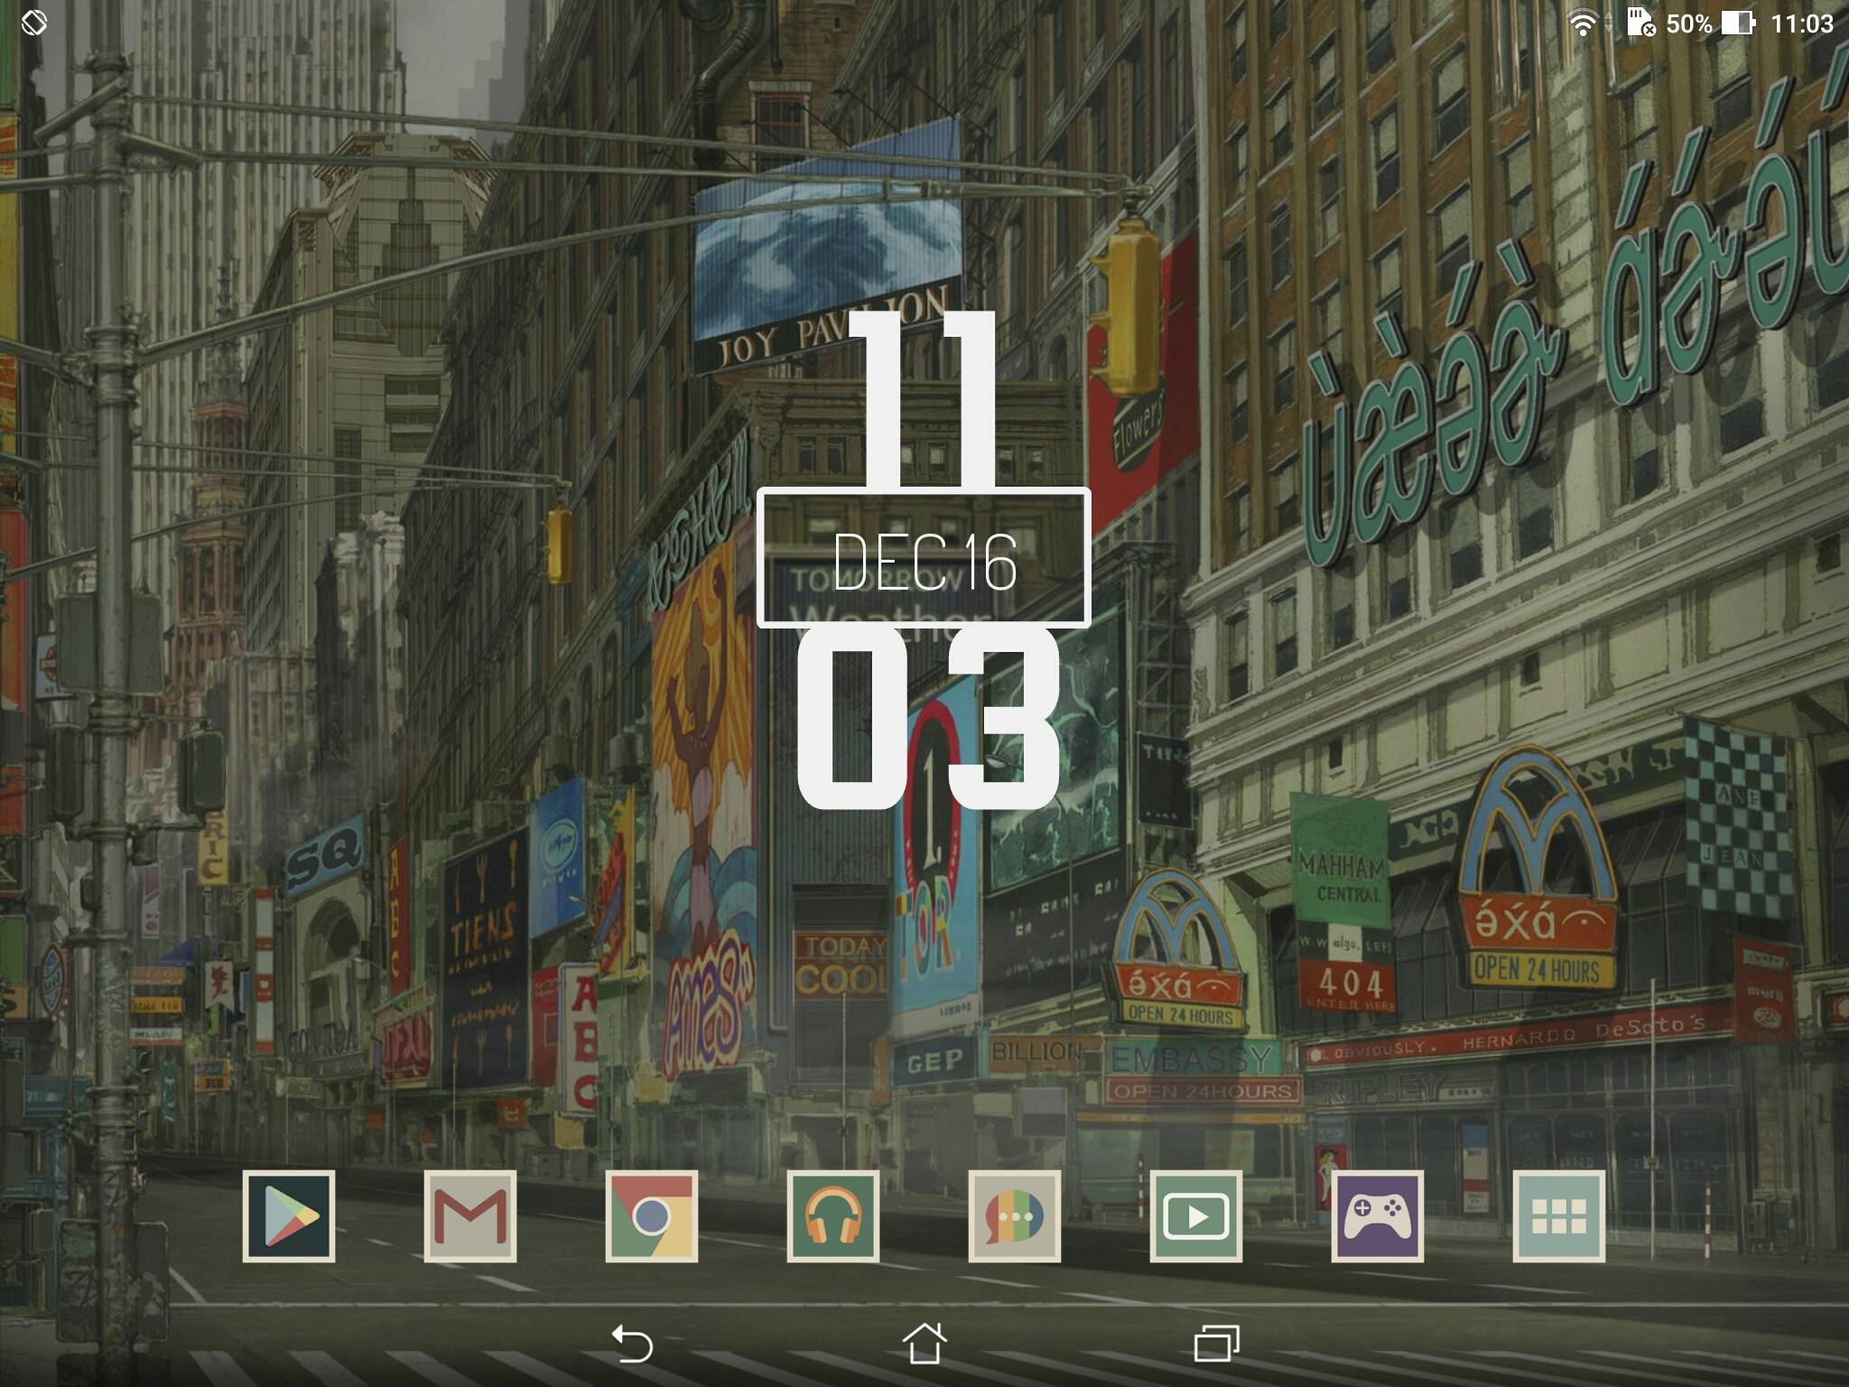1849x1387 pixels.
Task: Open the Chrome browser icon
Action: (652, 1215)
